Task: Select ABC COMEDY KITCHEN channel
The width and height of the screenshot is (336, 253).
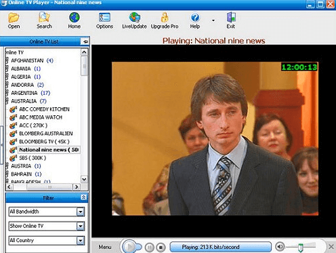Action: click(44, 109)
